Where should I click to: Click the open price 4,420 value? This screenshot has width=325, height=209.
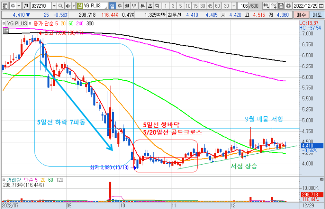pyautogui.click(x=235, y=15)
